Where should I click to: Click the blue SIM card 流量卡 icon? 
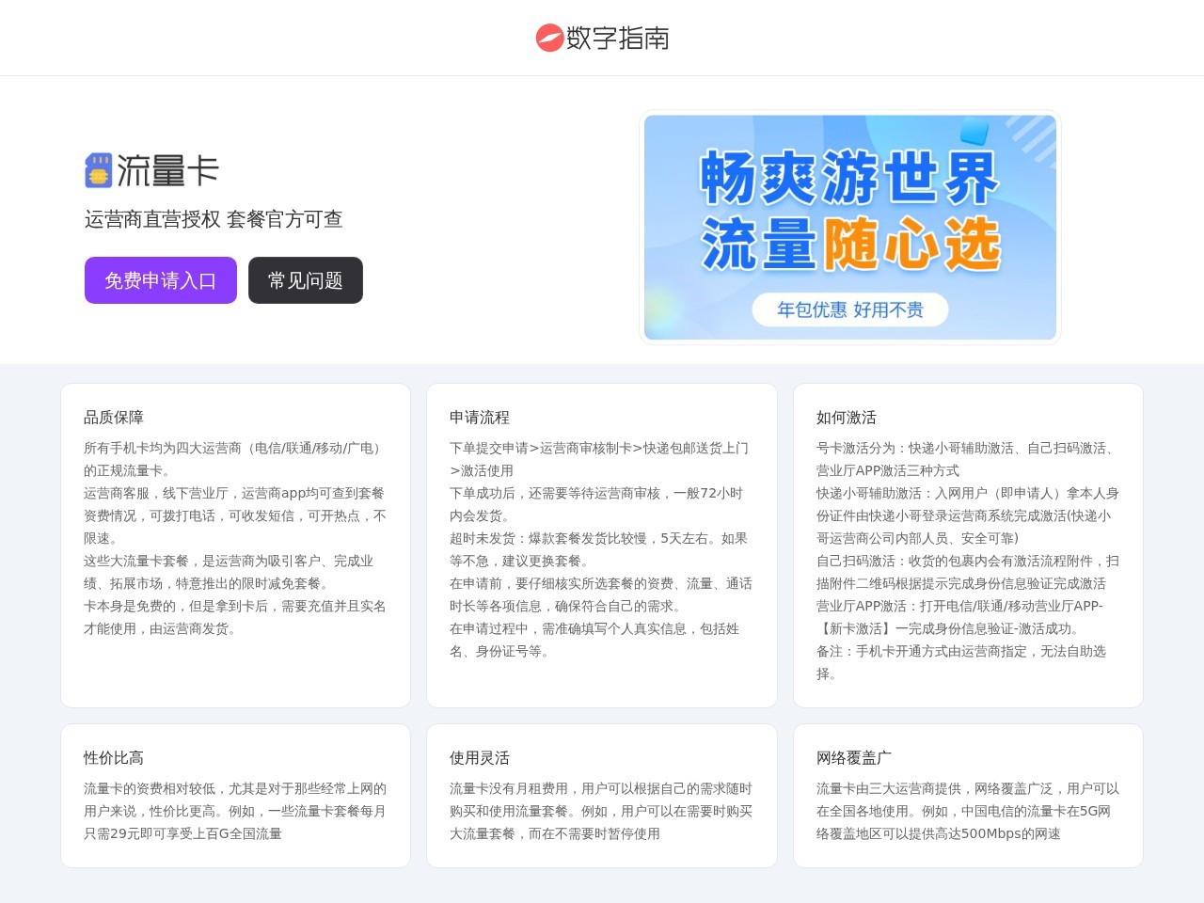click(97, 170)
